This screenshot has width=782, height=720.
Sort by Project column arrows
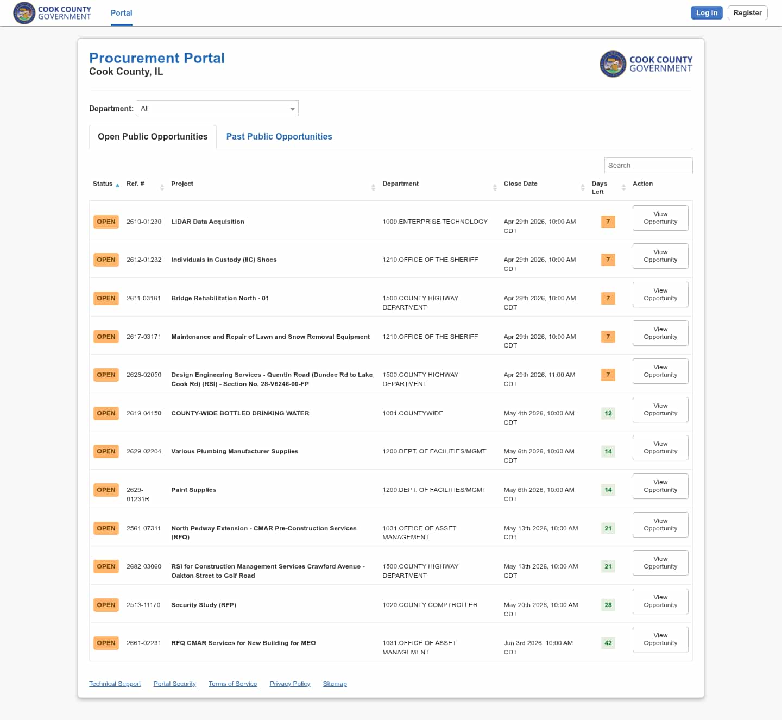coord(373,187)
